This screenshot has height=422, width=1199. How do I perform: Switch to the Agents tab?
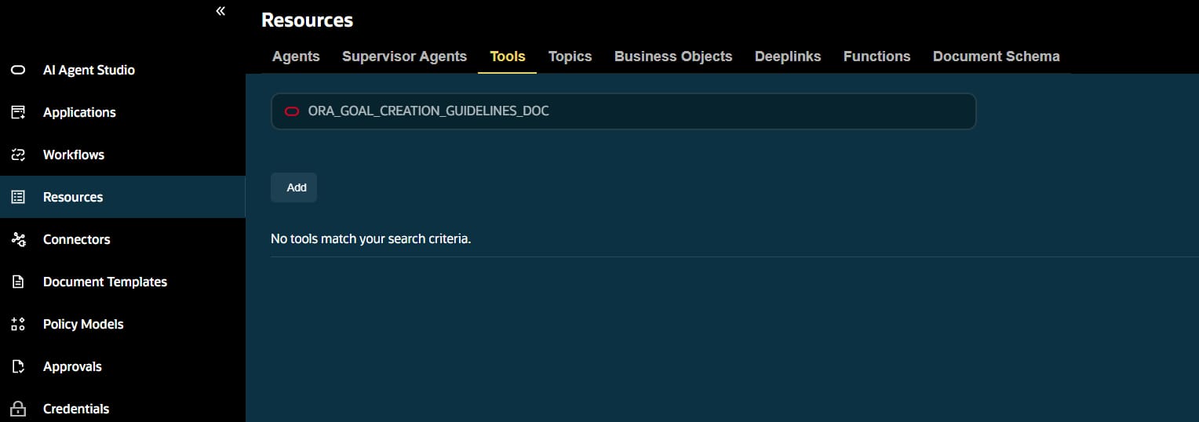click(x=296, y=56)
